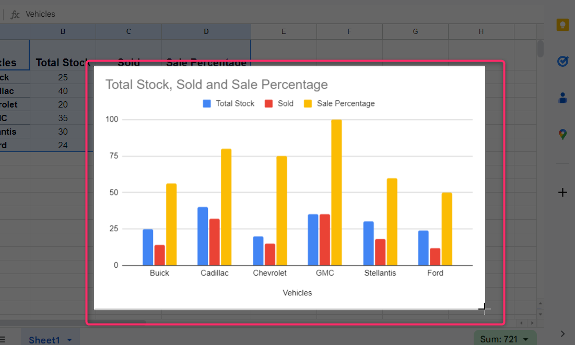Viewport: 575px width, 345px height.
Task: Open Google Maps in the side panel
Action: click(562, 135)
